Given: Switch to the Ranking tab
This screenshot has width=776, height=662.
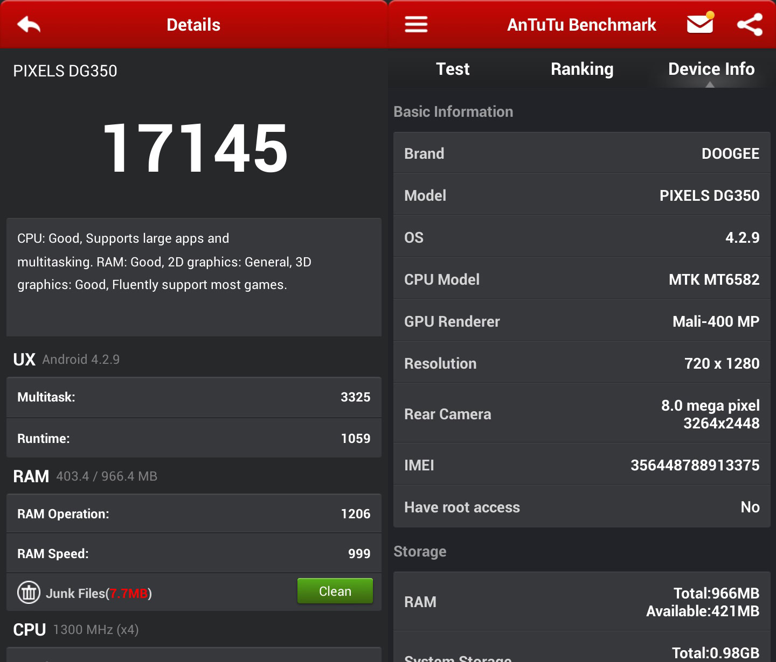Looking at the screenshot, I should click(x=582, y=69).
